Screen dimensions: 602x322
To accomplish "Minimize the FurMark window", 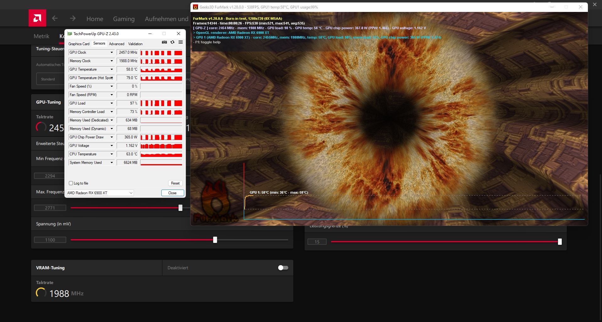I will click(x=552, y=7).
